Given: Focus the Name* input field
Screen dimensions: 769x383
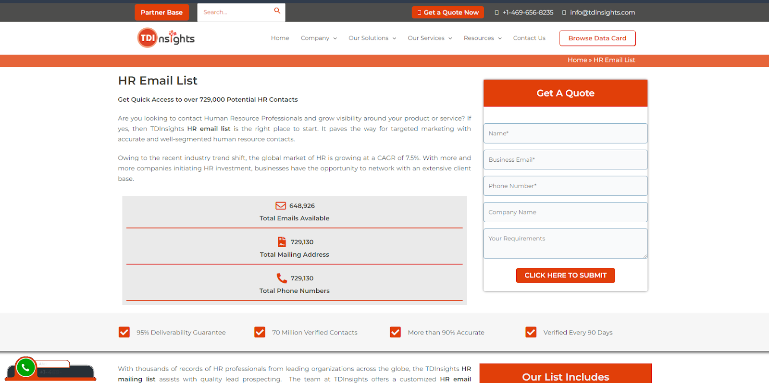Looking at the screenshot, I should tap(565, 133).
